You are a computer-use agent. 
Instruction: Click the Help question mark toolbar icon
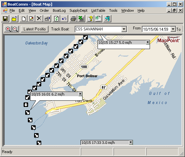(90, 19)
